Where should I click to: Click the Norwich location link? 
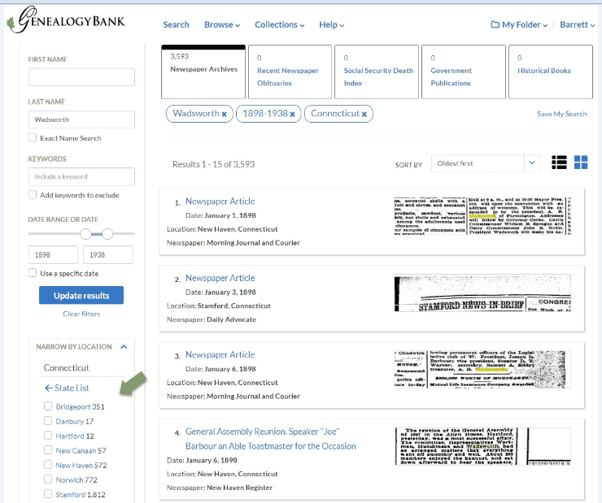[69, 480]
